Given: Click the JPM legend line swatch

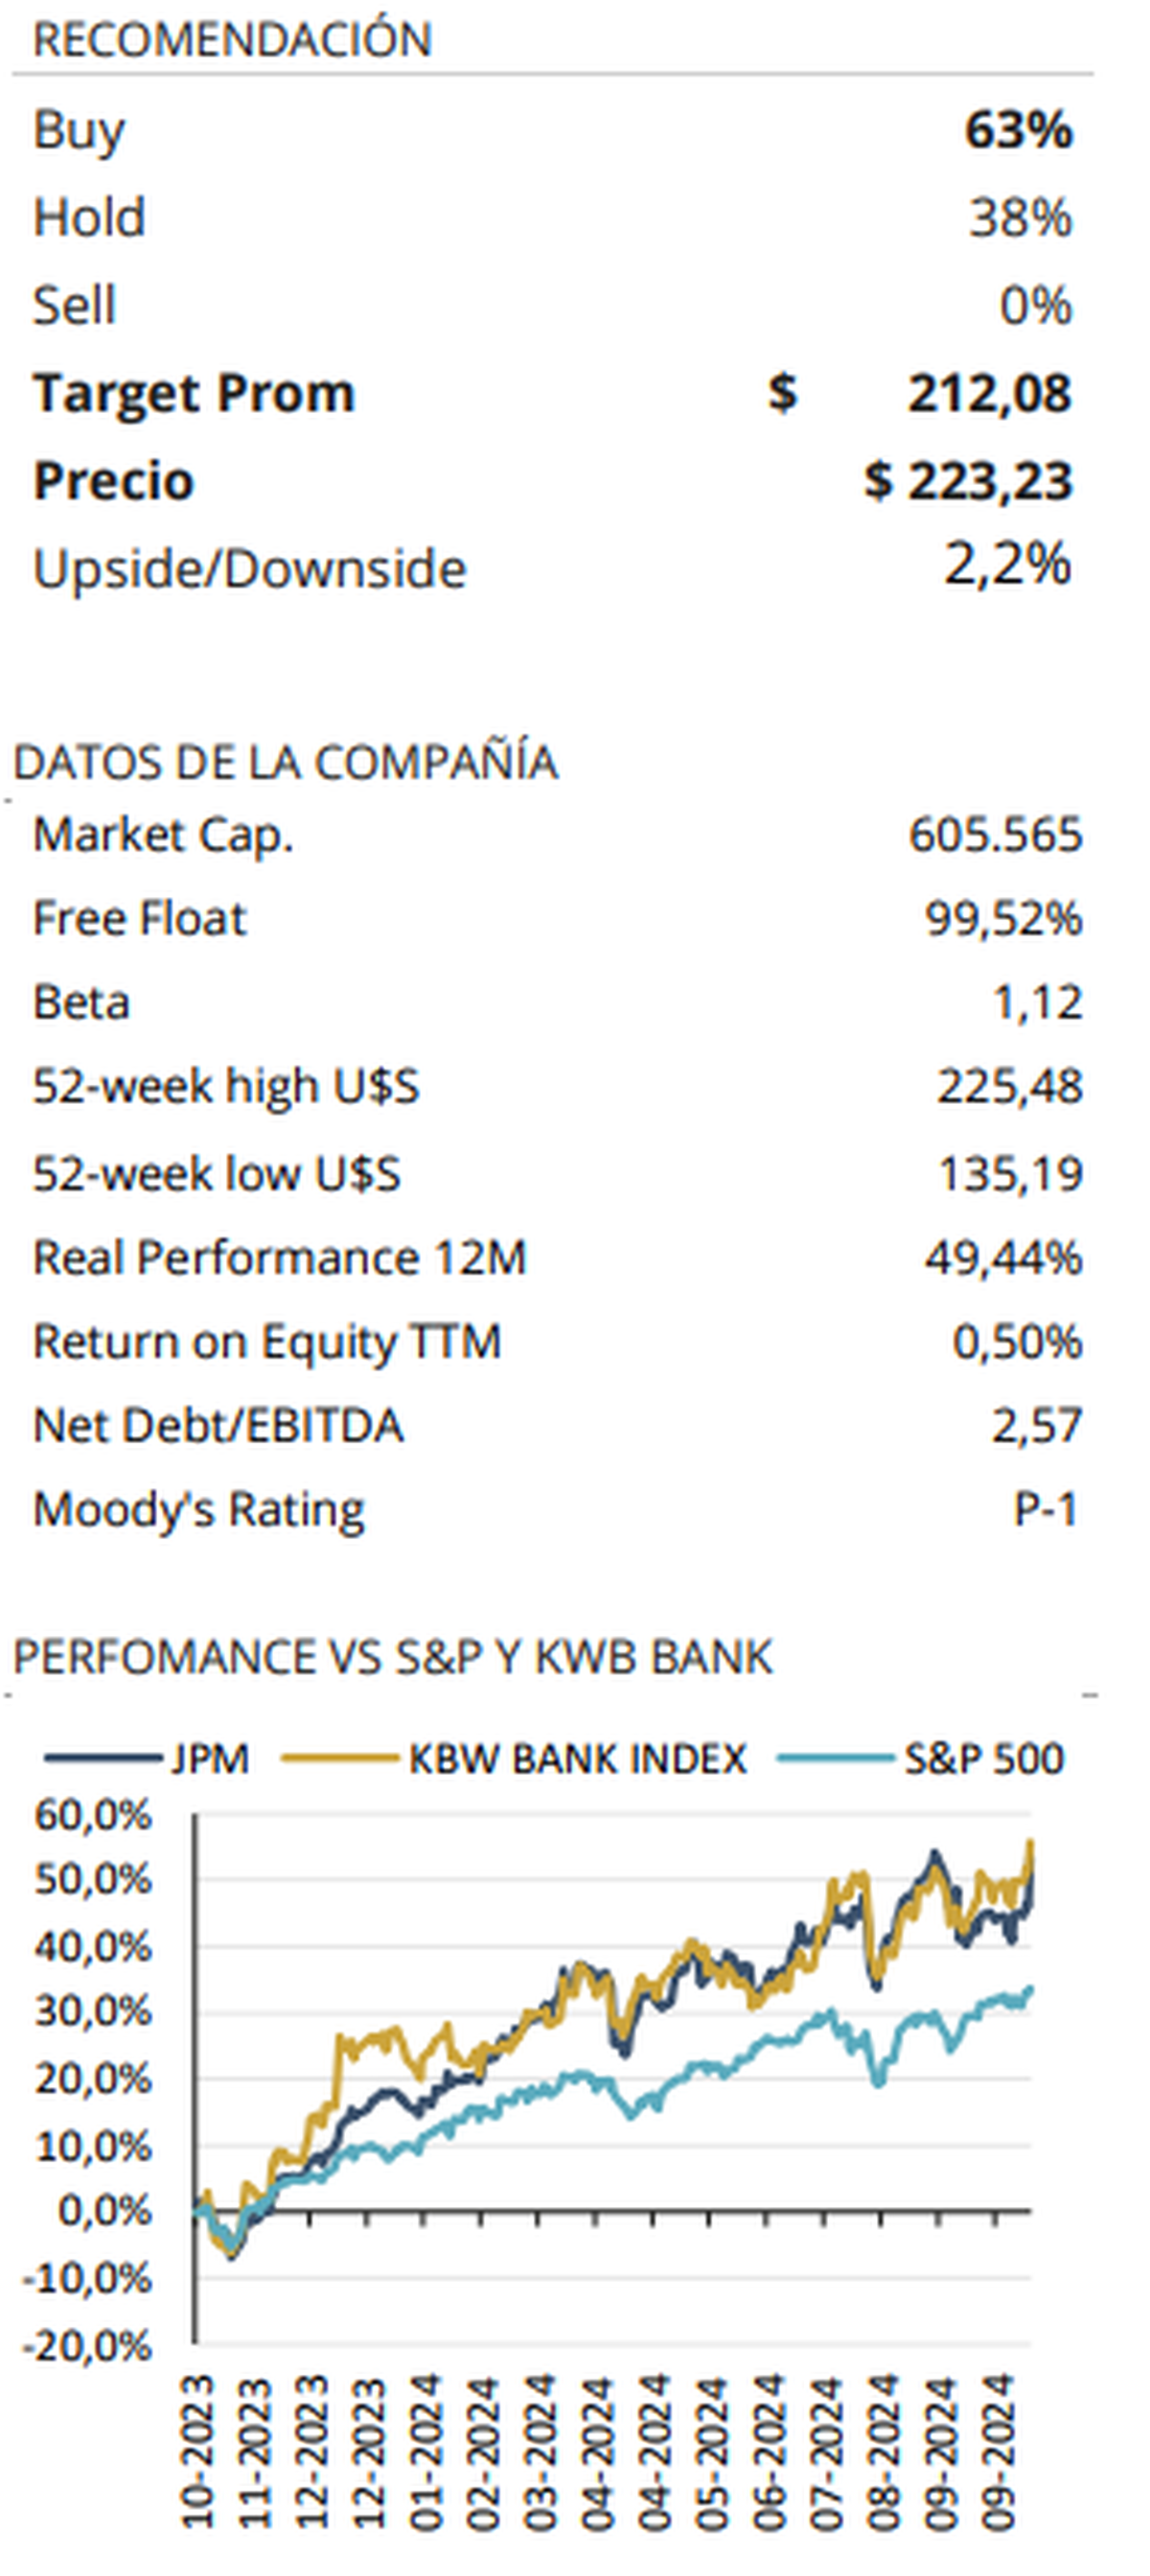Looking at the screenshot, I should click(x=103, y=1757).
